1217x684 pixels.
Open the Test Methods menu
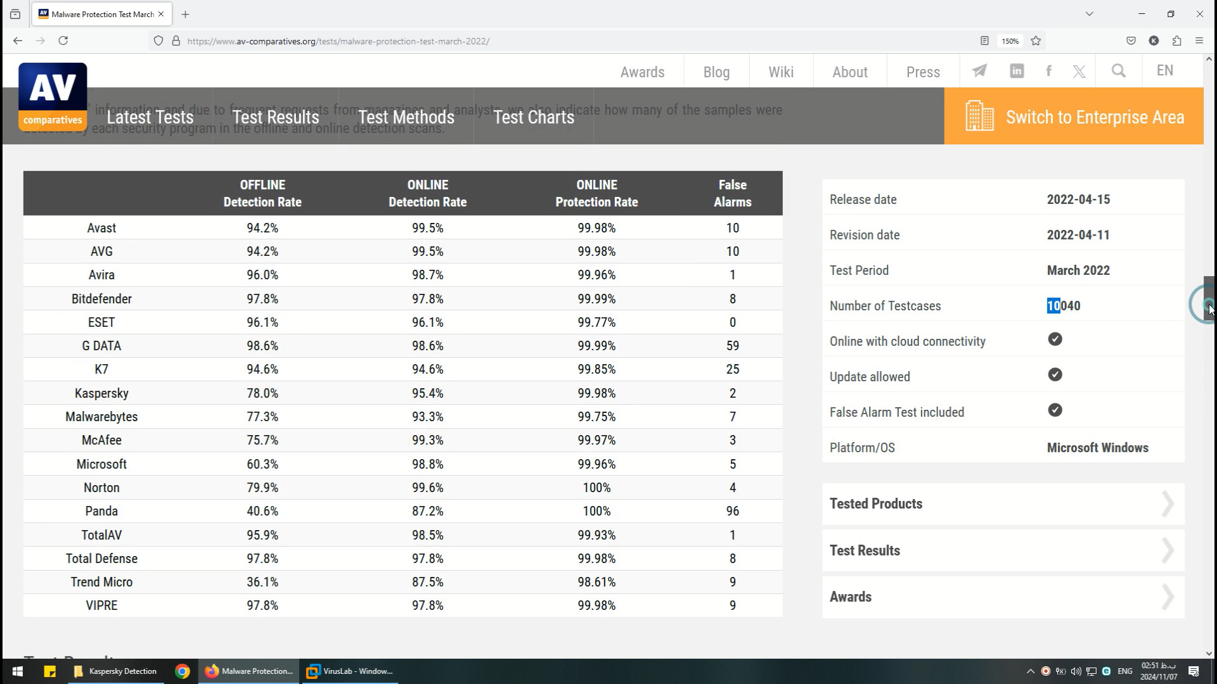click(406, 117)
